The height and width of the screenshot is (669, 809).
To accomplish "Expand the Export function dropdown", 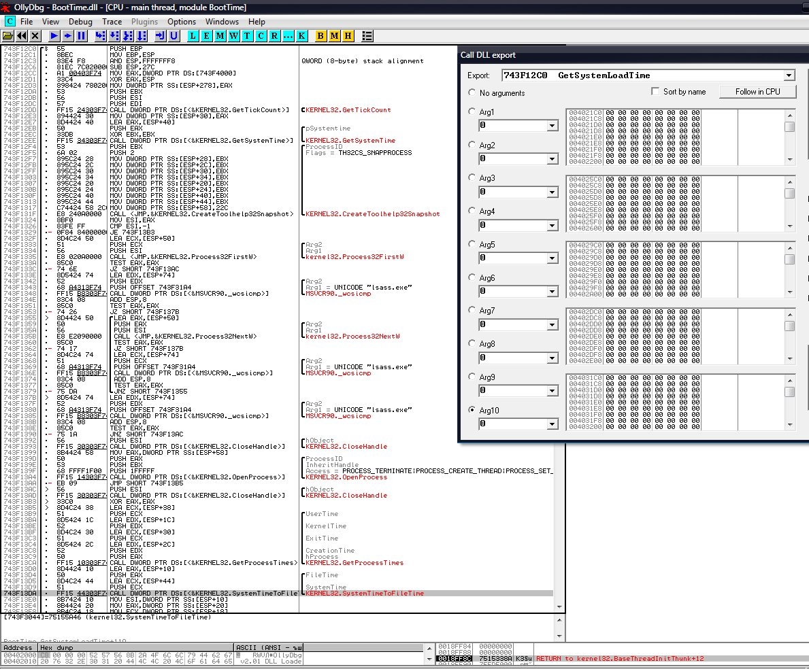I will point(789,75).
